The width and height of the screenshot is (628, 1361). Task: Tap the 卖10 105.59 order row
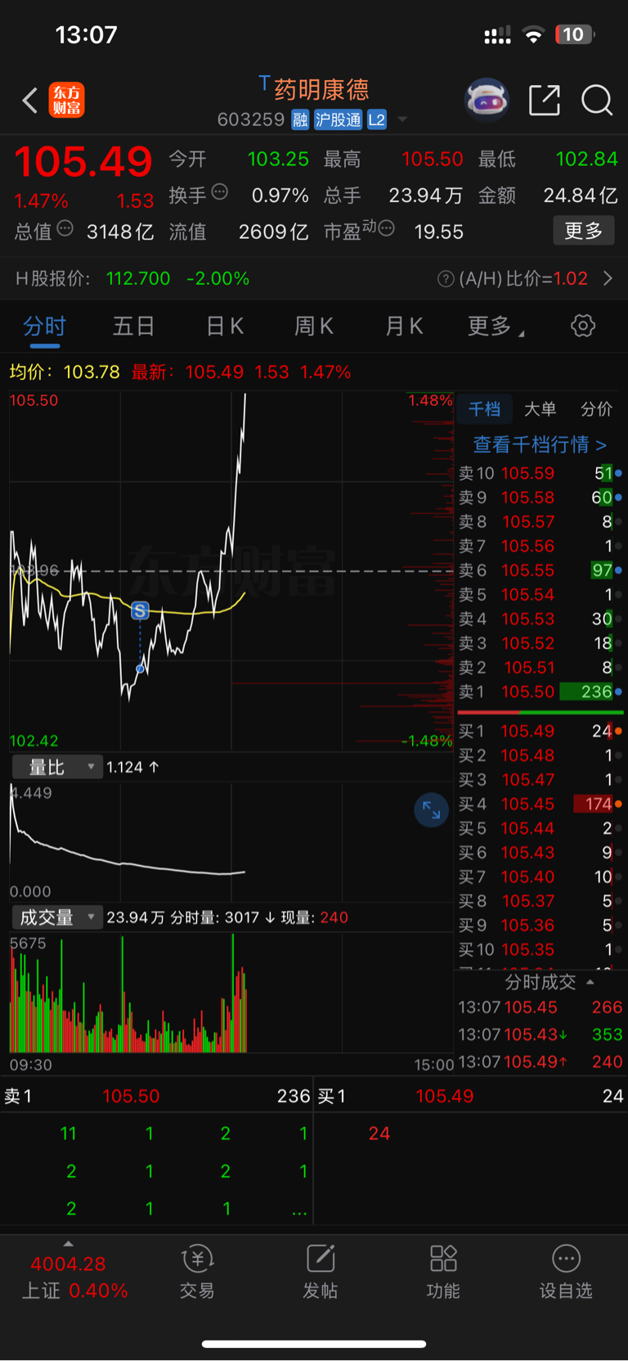[540, 473]
